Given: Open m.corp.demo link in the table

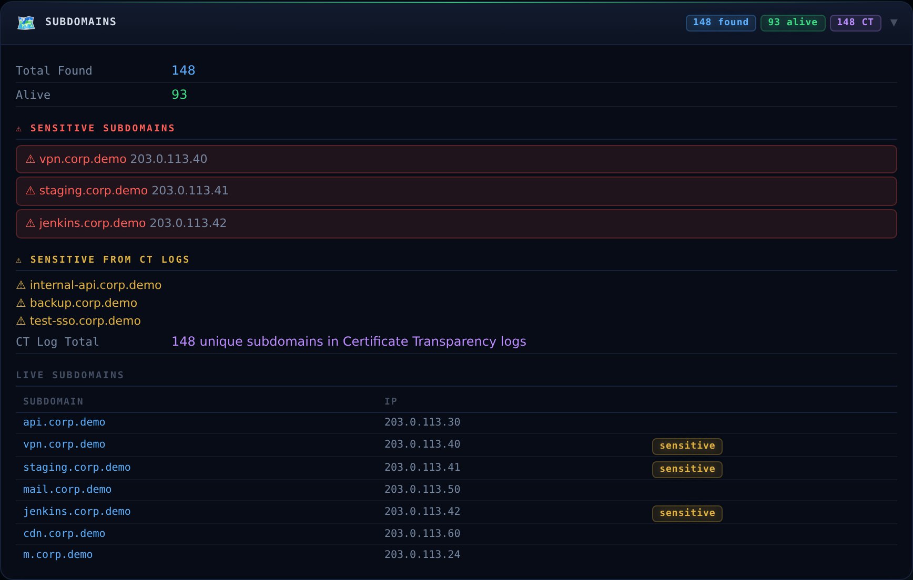Looking at the screenshot, I should pyautogui.click(x=58, y=555).
